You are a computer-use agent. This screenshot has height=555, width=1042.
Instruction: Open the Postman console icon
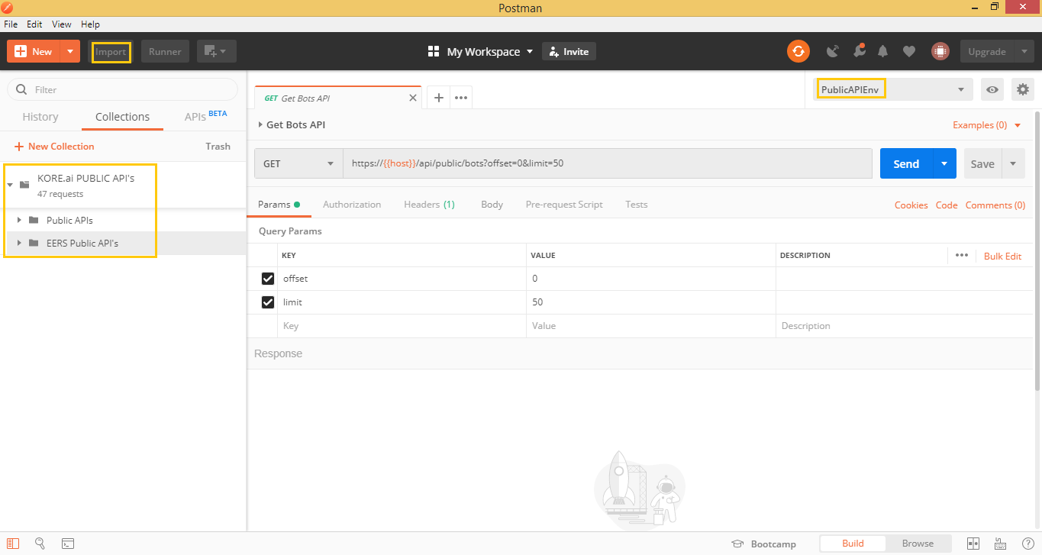point(68,544)
